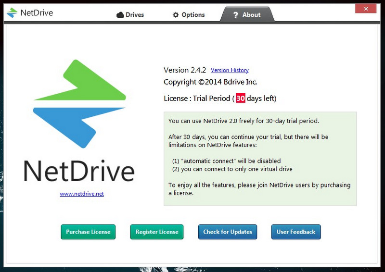
Task: Select the About tab
Action: pyautogui.click(x=247, y=15)
